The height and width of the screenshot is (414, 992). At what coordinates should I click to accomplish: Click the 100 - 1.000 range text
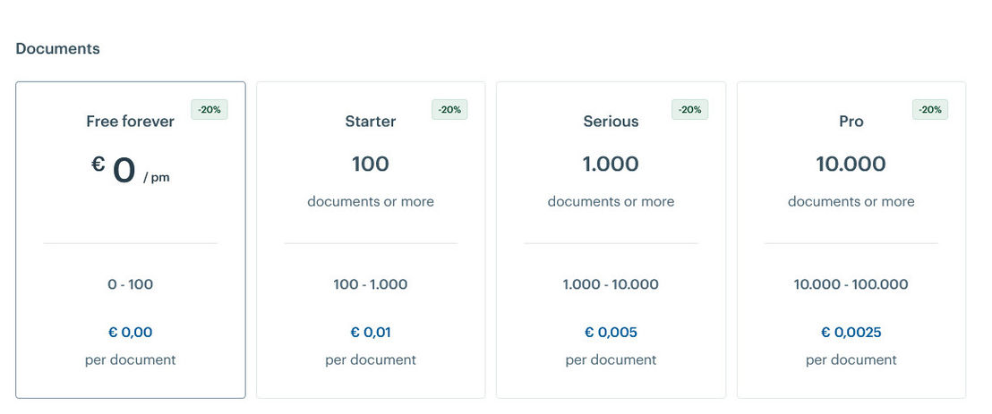[x=371, y=284]
